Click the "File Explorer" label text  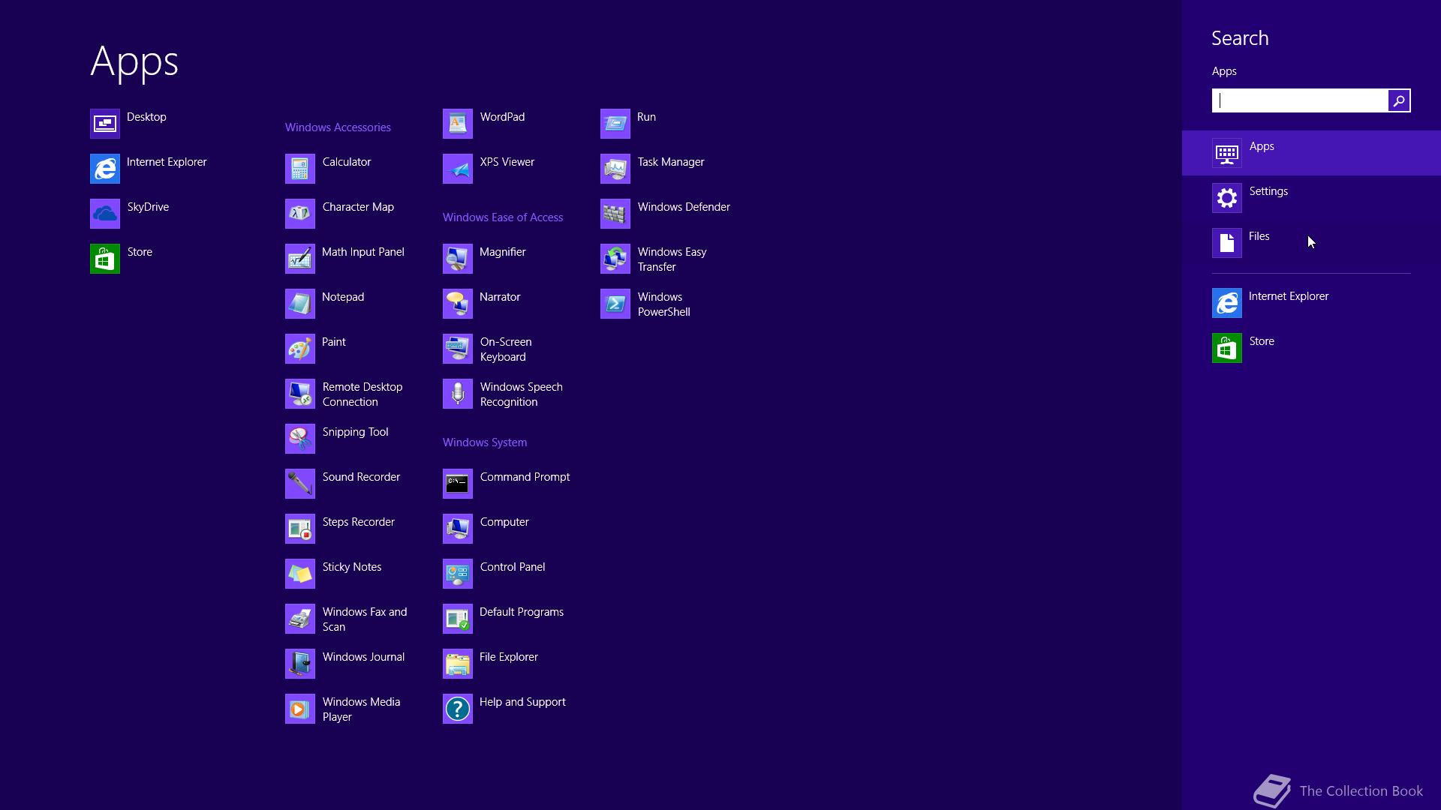509,657
